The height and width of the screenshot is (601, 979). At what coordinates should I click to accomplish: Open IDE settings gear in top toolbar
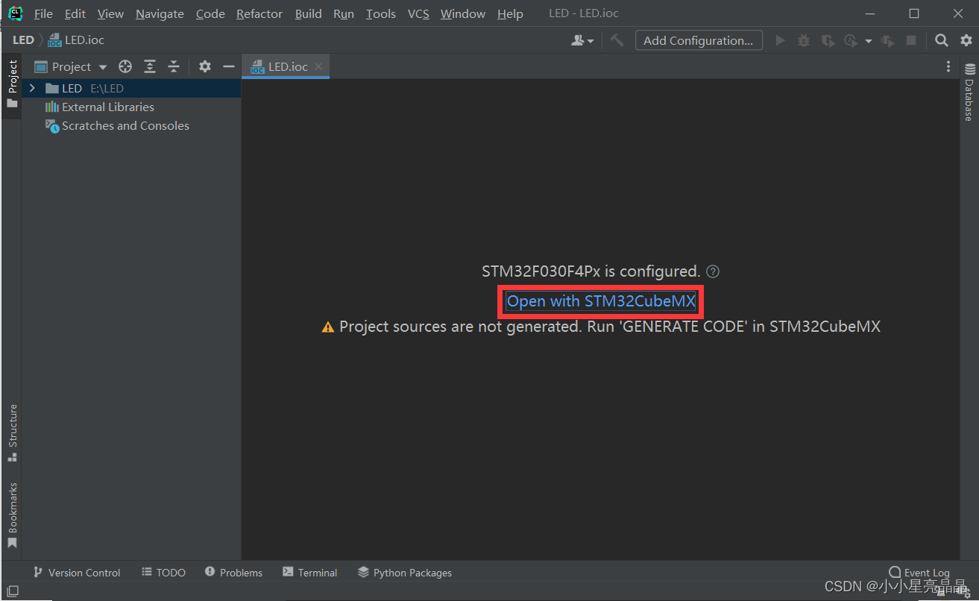[966, 40]
